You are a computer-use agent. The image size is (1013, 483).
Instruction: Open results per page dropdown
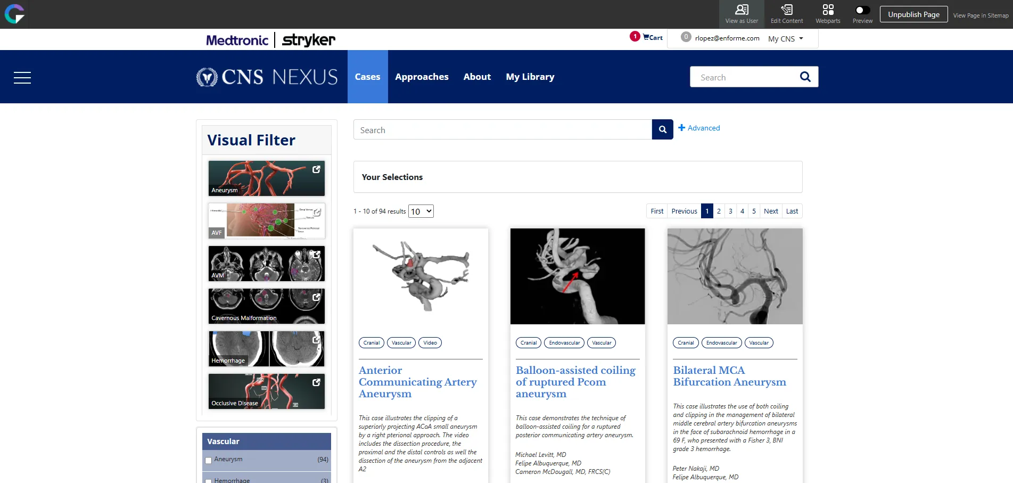click(421, 211)
